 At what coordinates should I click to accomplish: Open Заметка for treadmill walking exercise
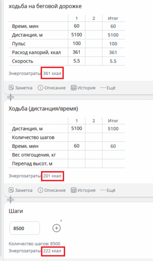[x=21, y=88]
